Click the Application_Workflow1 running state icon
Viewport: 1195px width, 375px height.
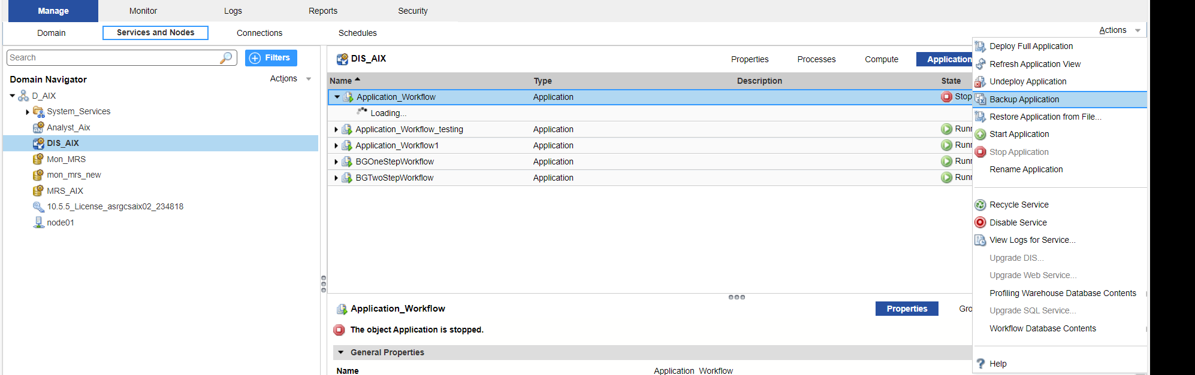click(947, 145)
